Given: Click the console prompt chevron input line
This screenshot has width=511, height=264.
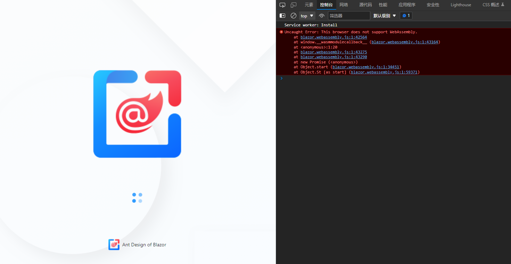Looking at the screenshot, I should [393, 78].
